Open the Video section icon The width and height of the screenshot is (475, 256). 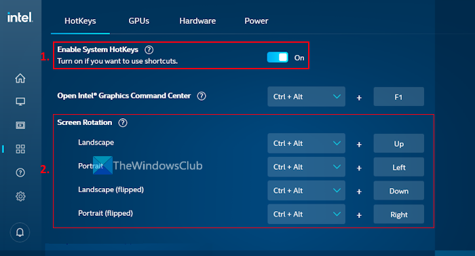[x=20, y=125]
